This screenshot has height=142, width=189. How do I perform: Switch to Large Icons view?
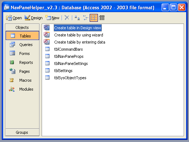point(77,18)
